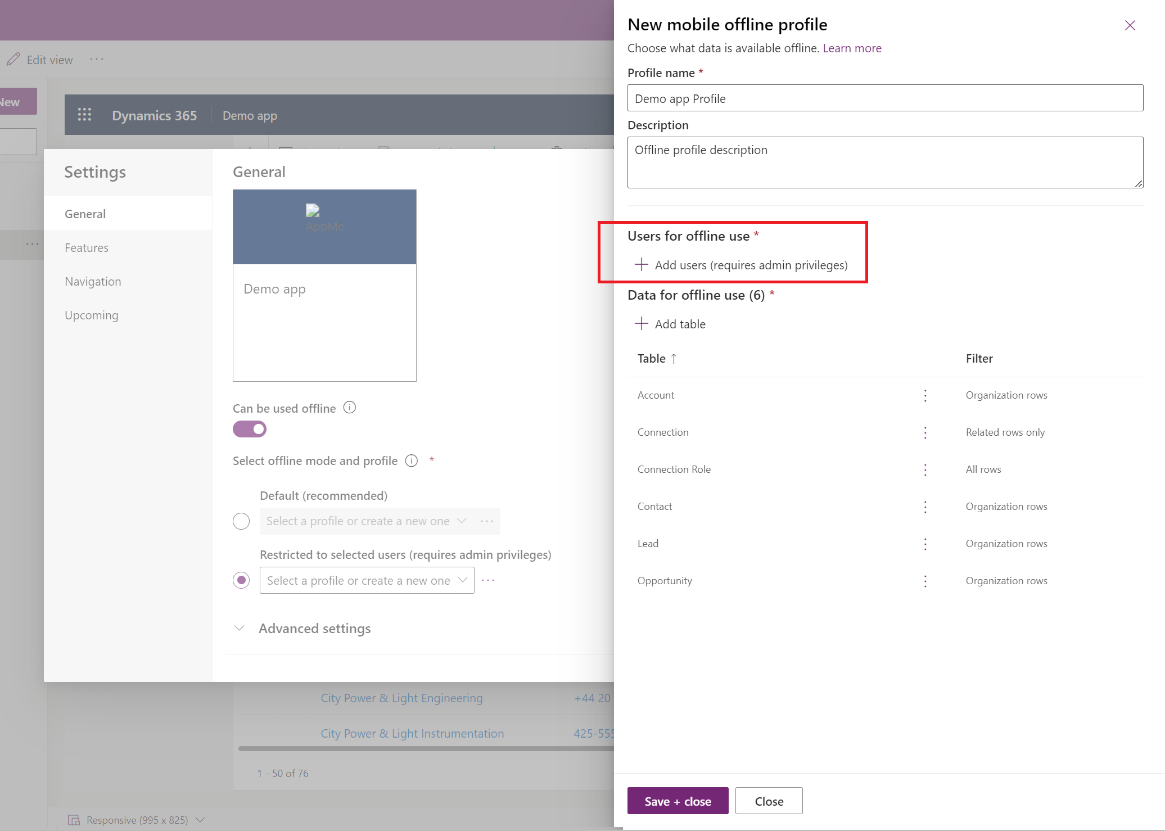
Task: Open Select a profile dropdown for Default
Action: 366,521
